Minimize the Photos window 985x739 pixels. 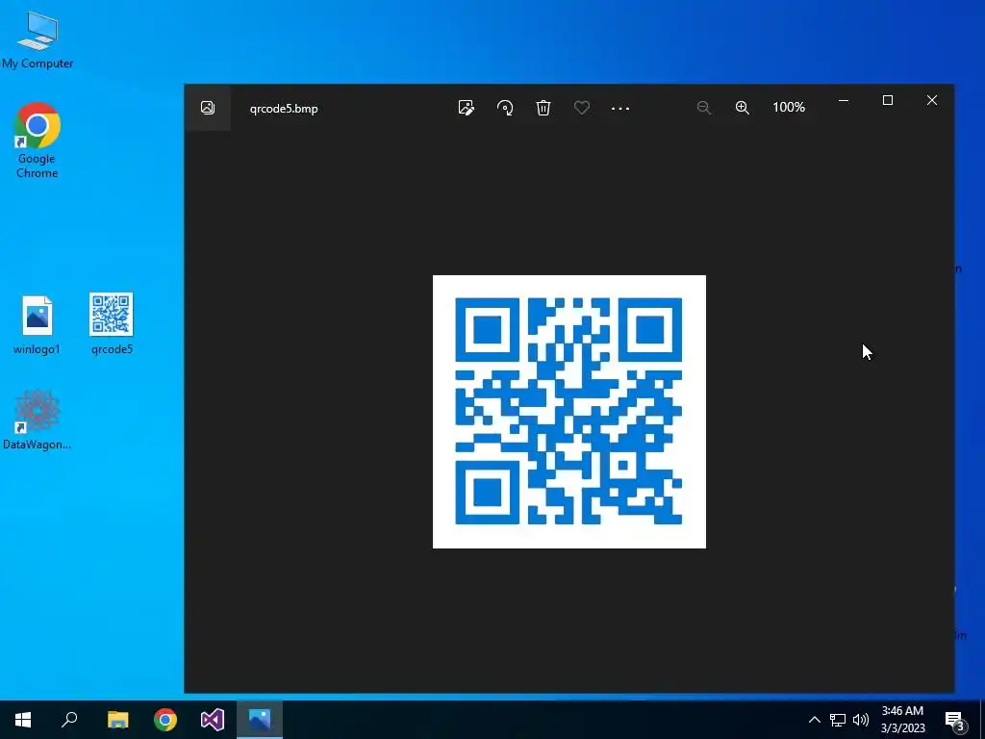point(844,100)
